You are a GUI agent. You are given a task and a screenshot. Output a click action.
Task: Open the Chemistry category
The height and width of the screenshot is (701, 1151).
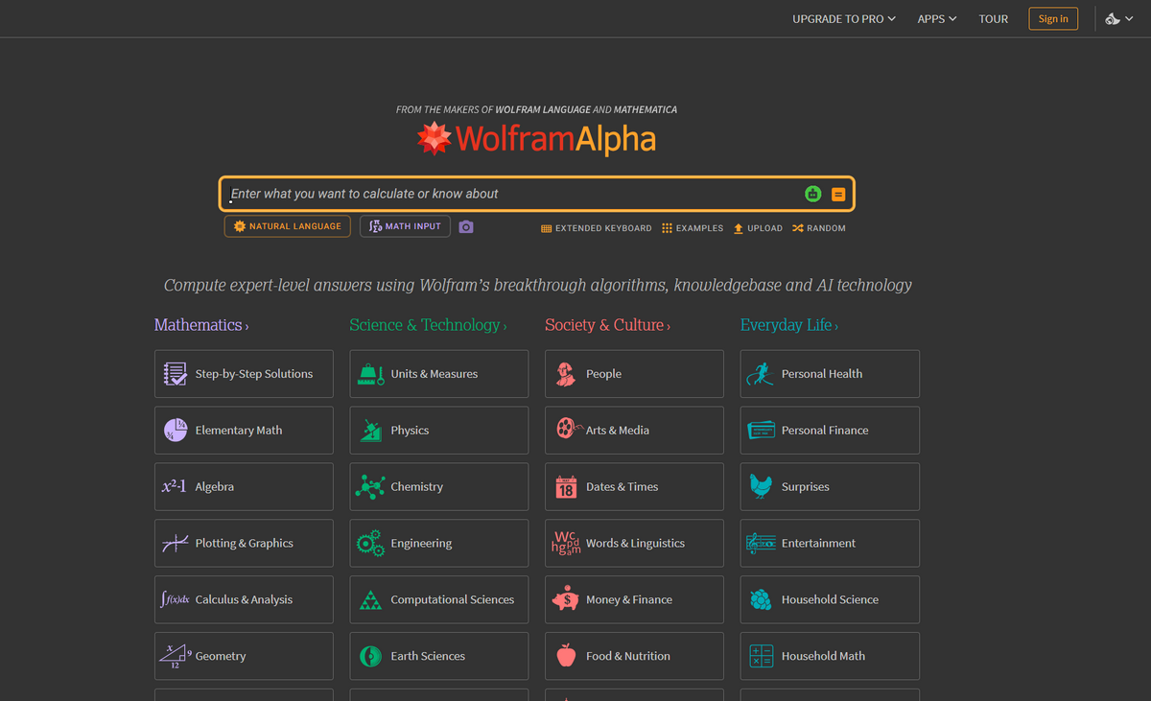(x=439, y=487)
